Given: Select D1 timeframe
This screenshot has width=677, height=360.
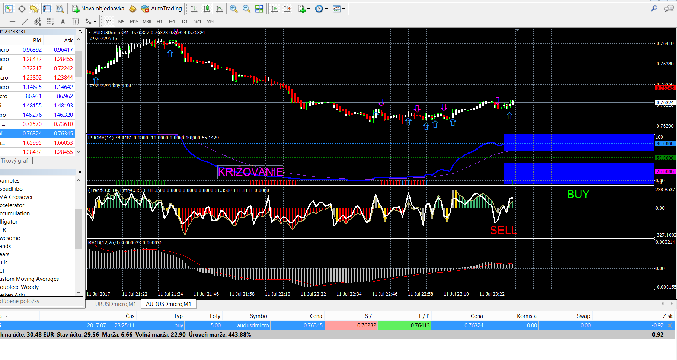Looking at the screenshot, I should coord(185,22).
